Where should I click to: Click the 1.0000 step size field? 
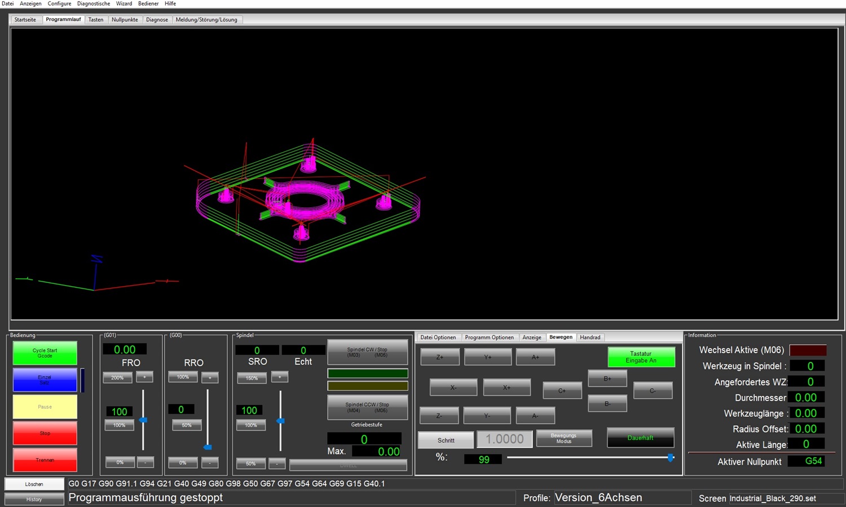tap(505, 439)
